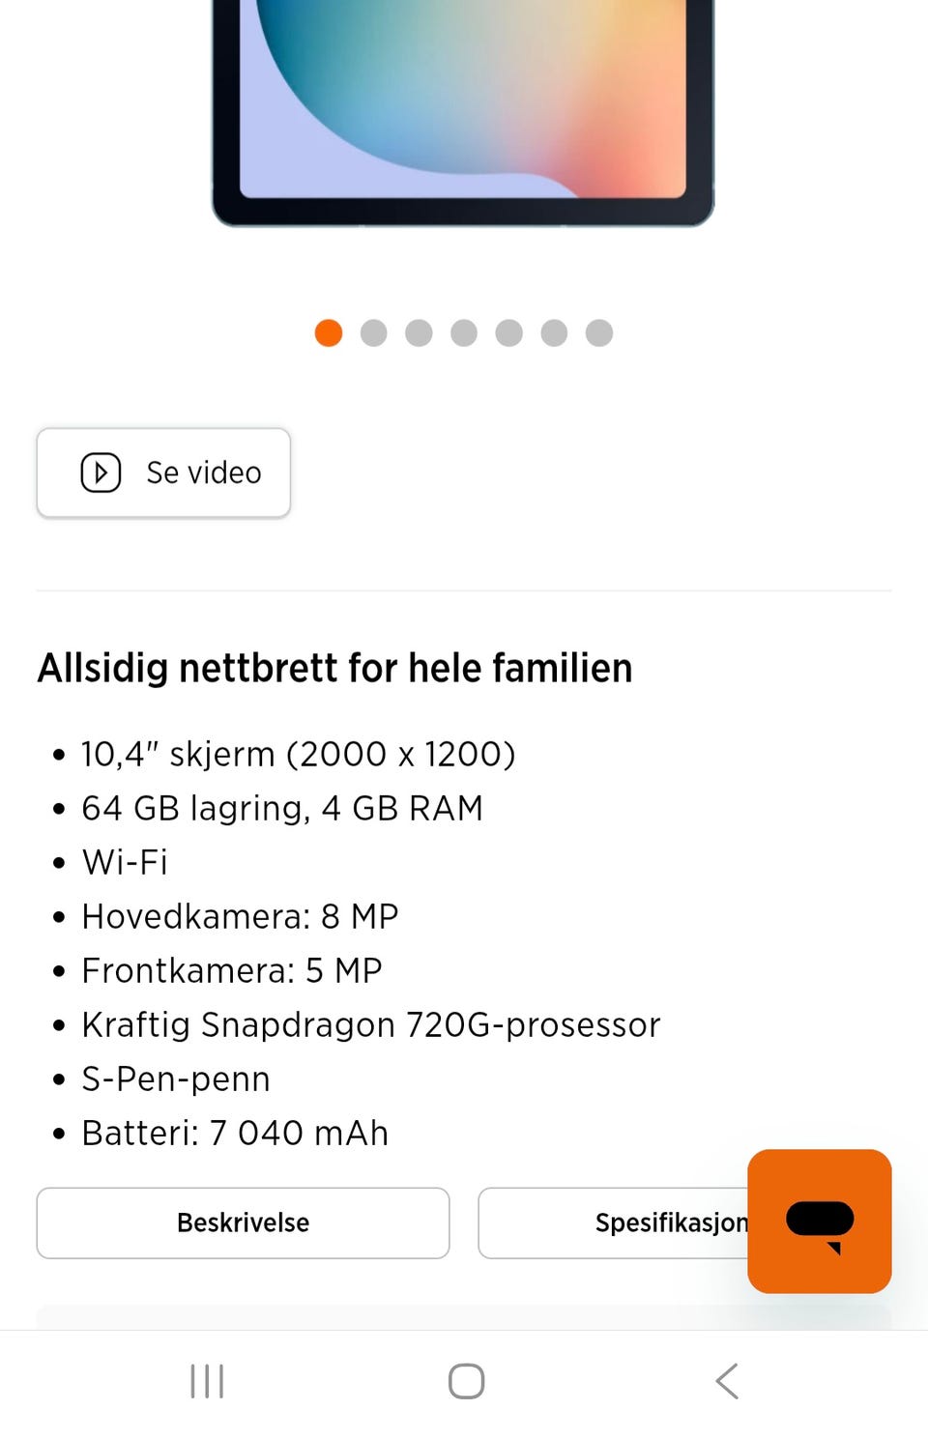Viewport: 928px width, 1438px height.
Task: Tap the S-Pen-penn list item
Action: (x=176, y=1078)
